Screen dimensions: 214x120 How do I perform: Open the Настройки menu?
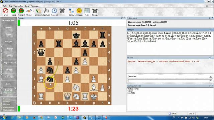18,6
